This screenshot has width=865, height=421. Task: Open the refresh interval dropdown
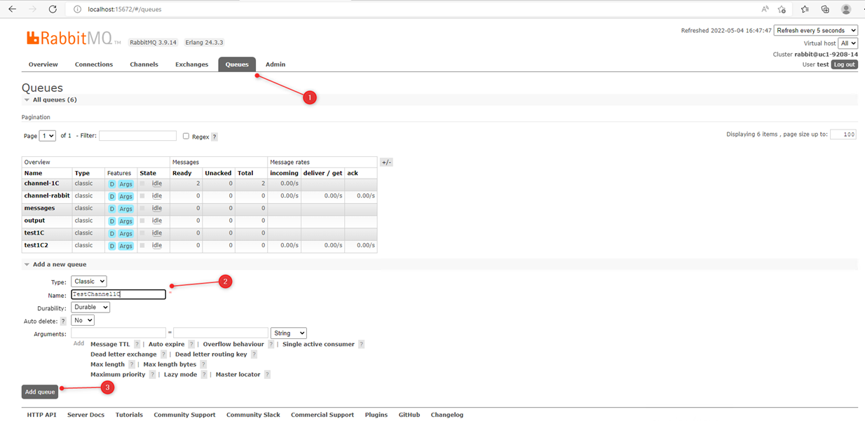(x=815, y=31)
